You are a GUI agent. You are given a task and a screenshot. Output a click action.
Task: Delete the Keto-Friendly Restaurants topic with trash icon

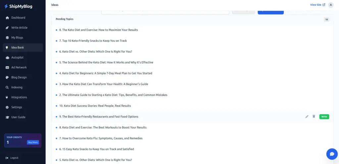314,116
